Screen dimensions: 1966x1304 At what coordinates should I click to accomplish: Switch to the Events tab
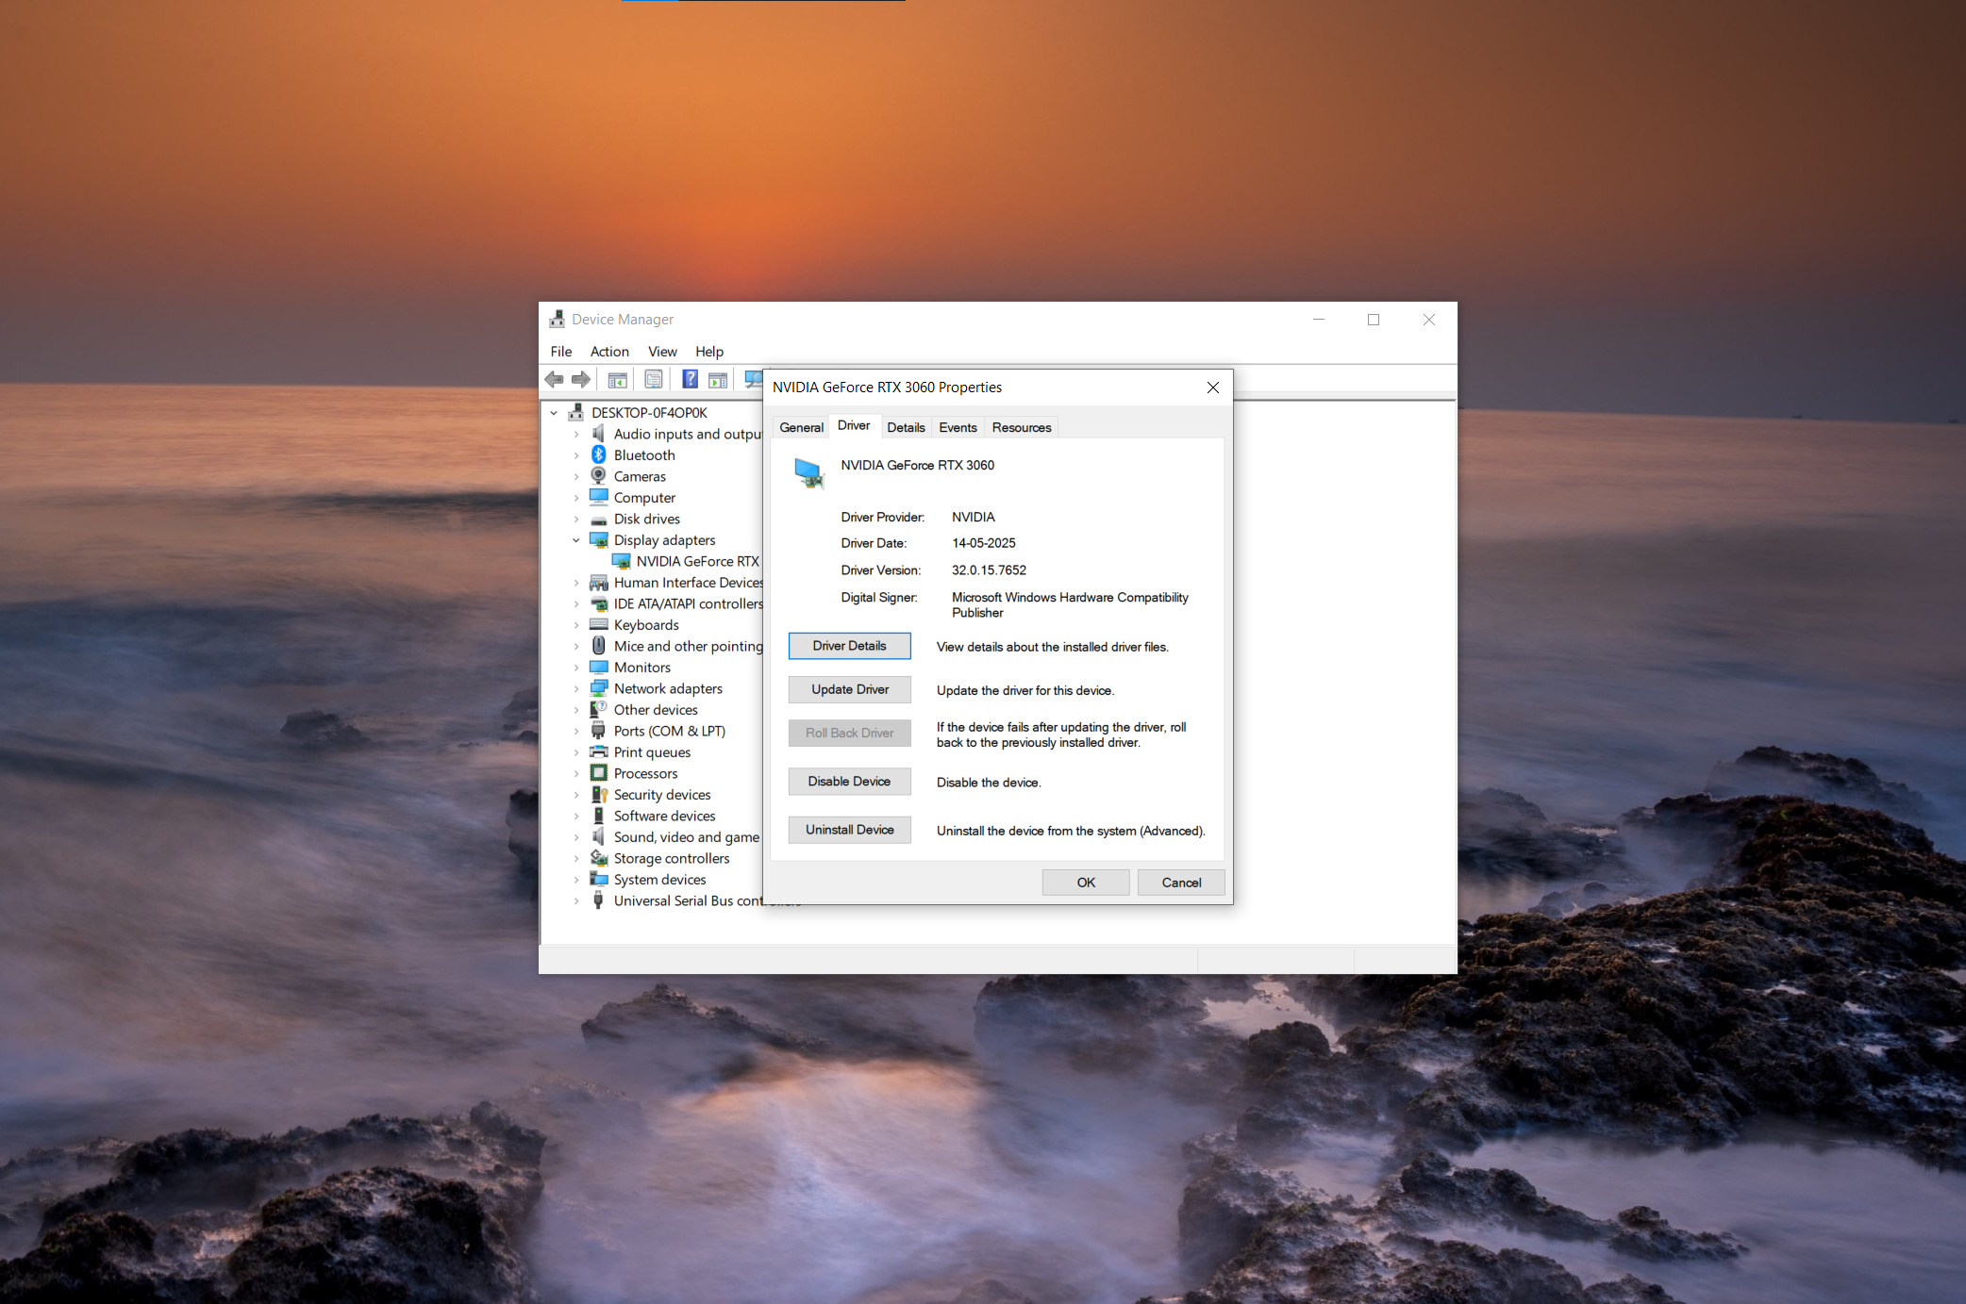(958, 427)
